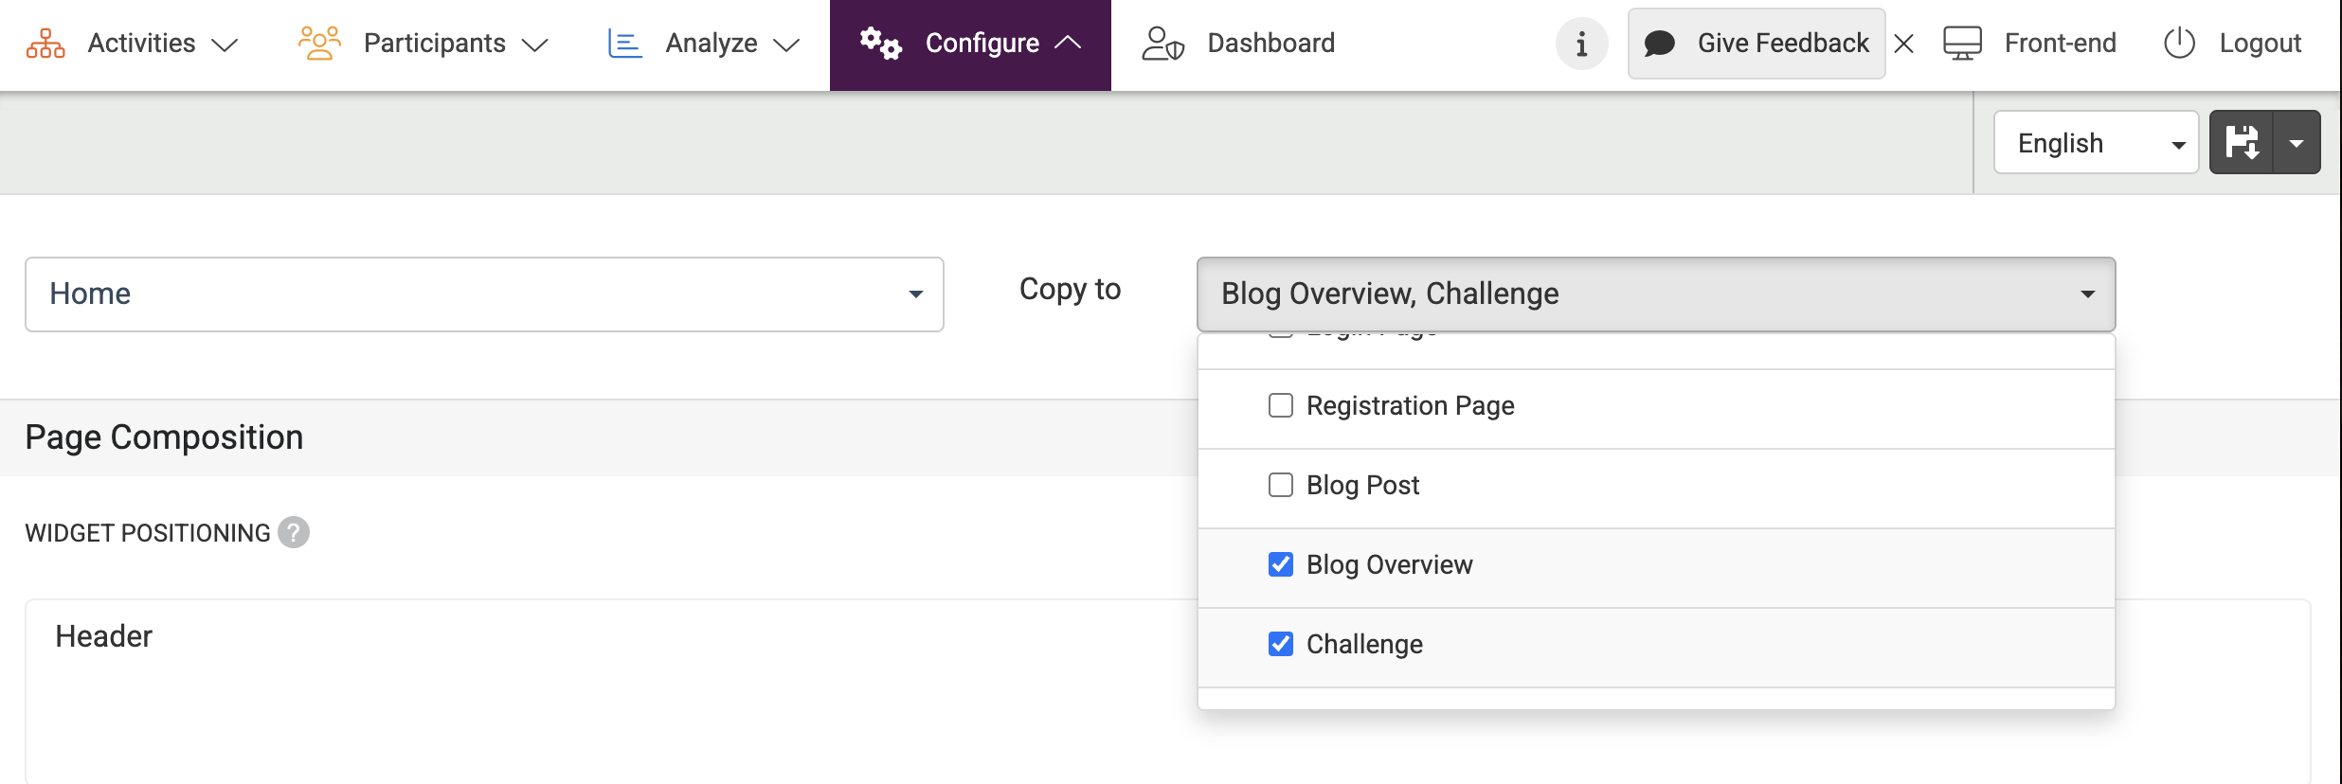The height and width of the screenshot is (784, 2342).
Task: Click the Activities org-chart icon
Action: coord(45,44)
